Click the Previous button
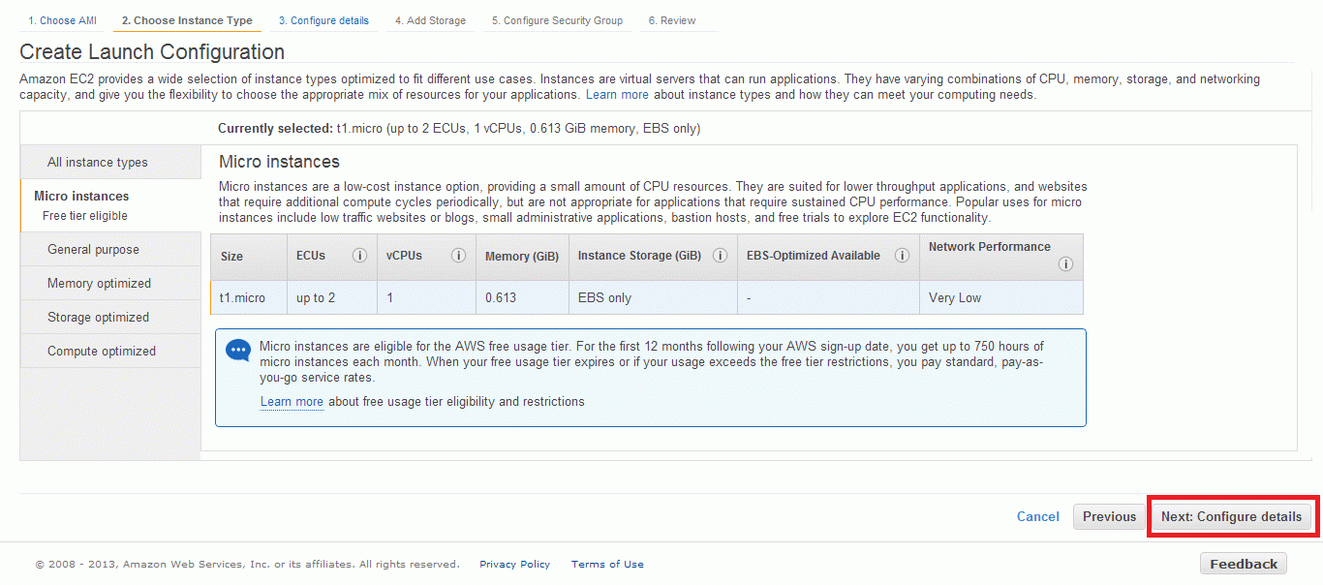Image resolution: width=1323 pixels, height=585 pixels. coord(1109,516)
